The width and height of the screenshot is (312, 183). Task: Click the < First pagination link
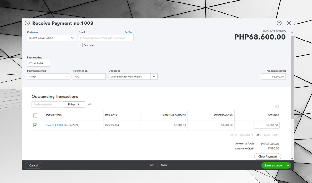coord(234,135)
